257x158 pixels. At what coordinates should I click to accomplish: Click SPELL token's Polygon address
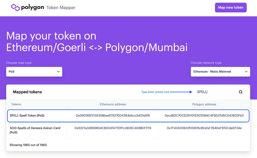(x=204, y=116)
